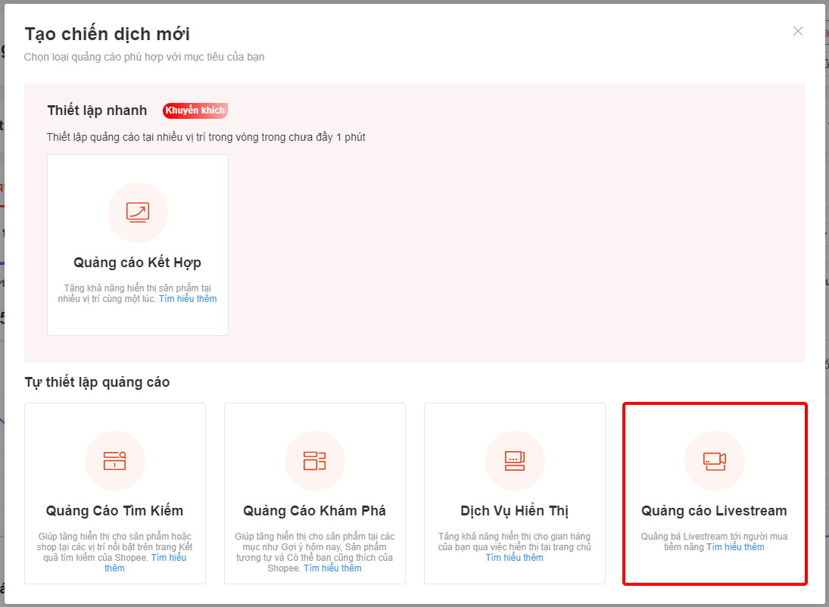829x607 pixels.
Task: Click the Quảng Cáo Khám Phá discovery grid icon
Action: 314,461
